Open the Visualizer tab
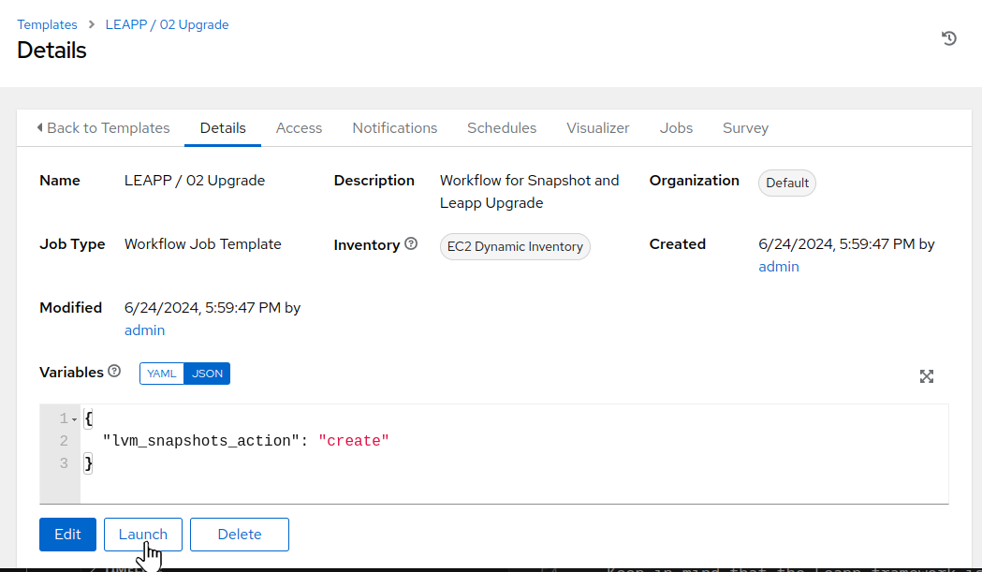The image size is (982, 572). [x=598, y=128]
